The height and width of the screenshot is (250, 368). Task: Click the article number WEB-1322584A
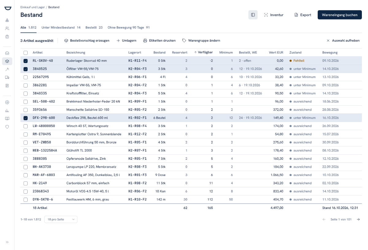tap(45, 151)
